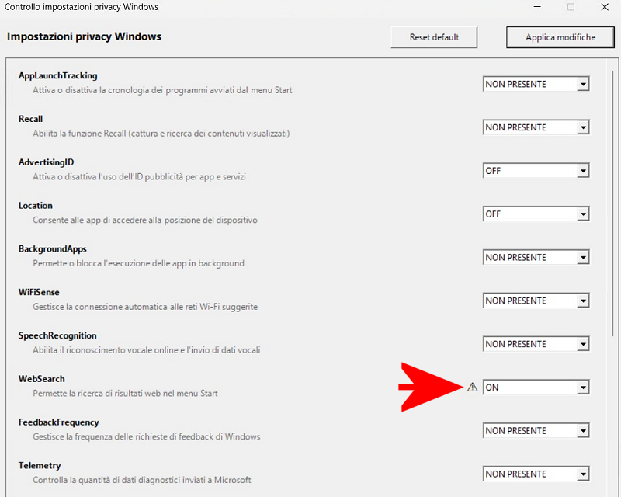621x497 pixels.
Task: Click the Applica modifiche button
Action: [x=560, y=36]
